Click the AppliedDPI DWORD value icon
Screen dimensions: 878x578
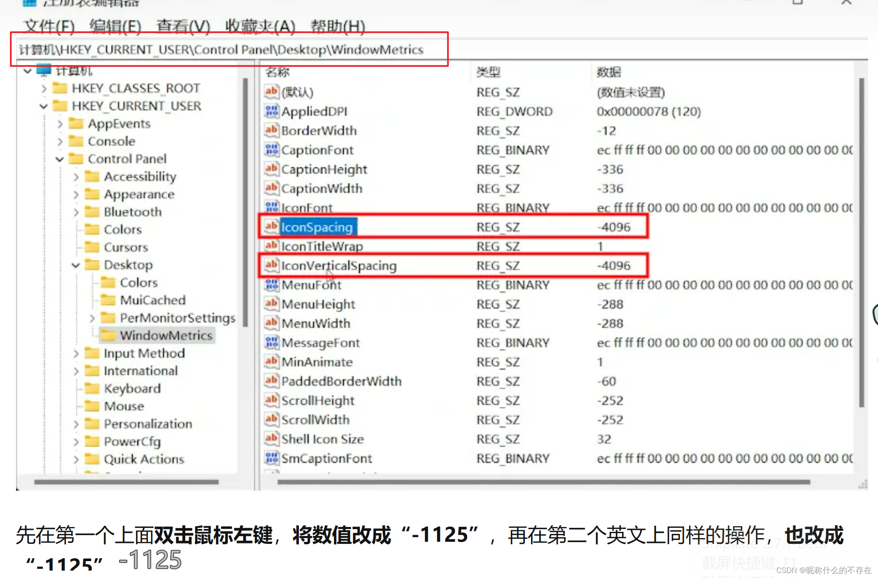272,111
